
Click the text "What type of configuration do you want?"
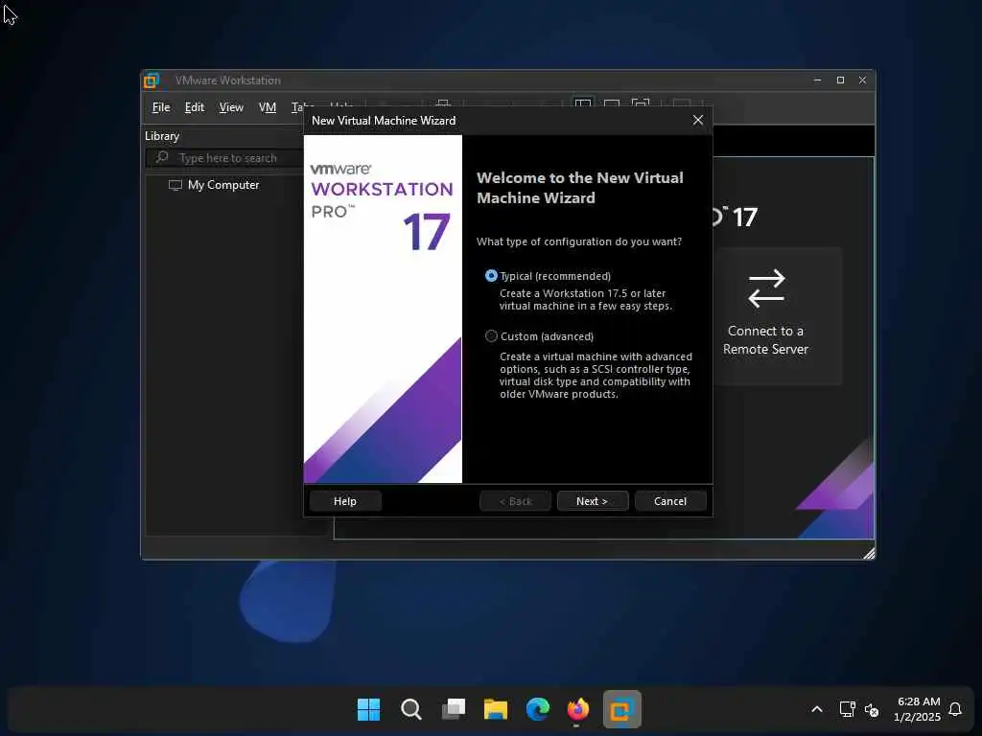pos(578,241)
